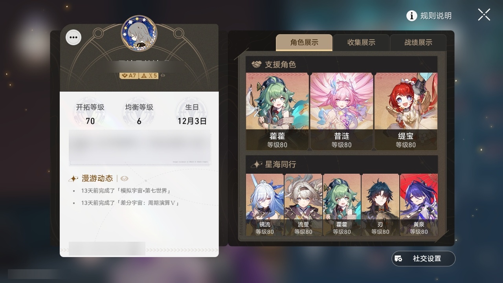Screen dimensions: 503x283
Task: Click the A7 achievement badge
Action: click(129, 75)
